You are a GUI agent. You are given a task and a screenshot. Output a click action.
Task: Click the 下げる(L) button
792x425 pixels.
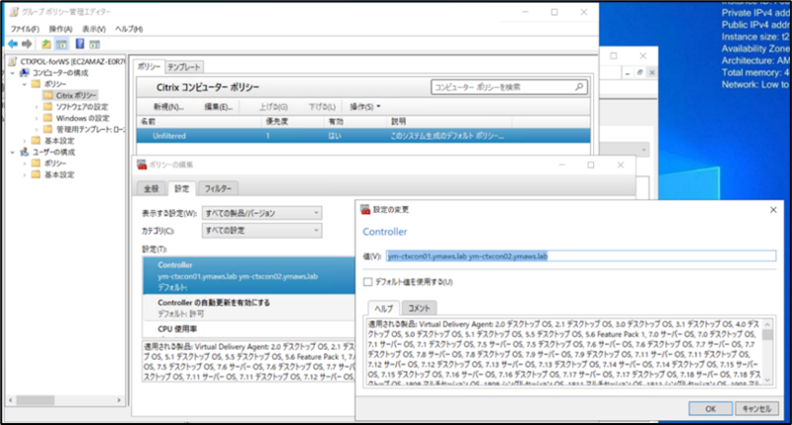(322, 107)
